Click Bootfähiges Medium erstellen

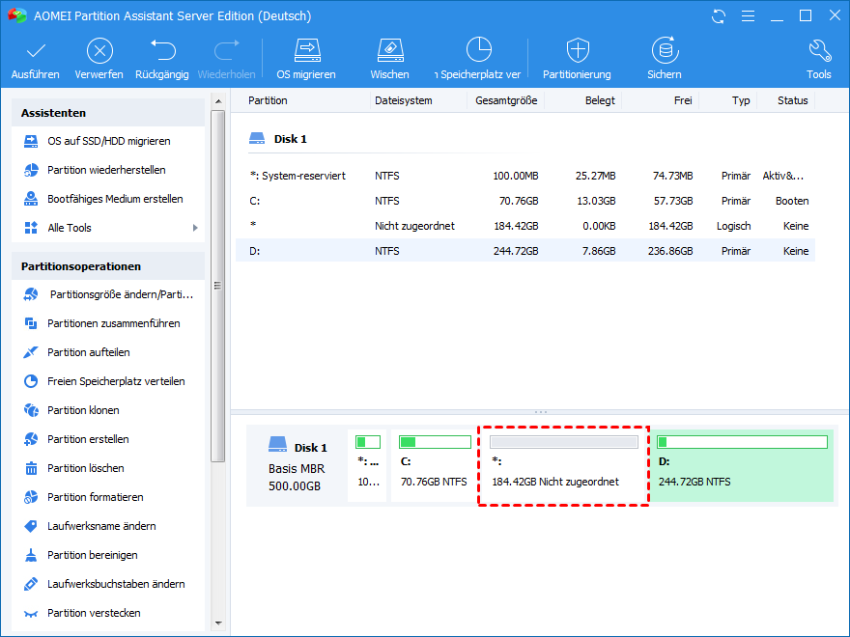tap(115, 199)
